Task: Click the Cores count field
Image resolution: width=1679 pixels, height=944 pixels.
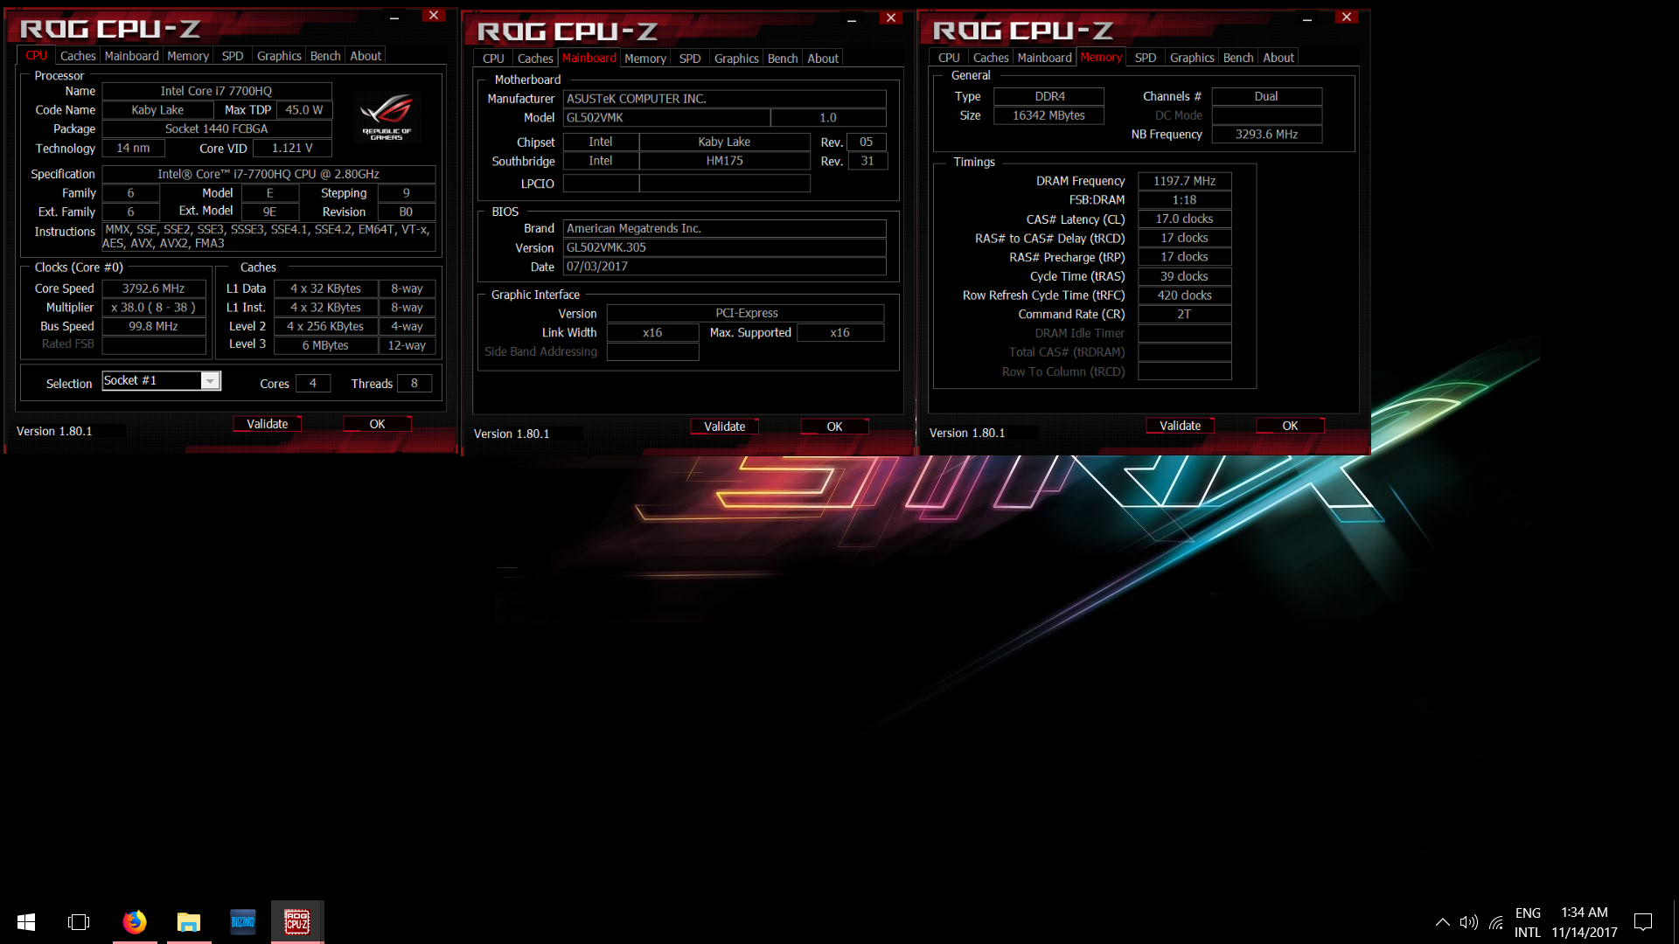Action: (x=313, y=384)
